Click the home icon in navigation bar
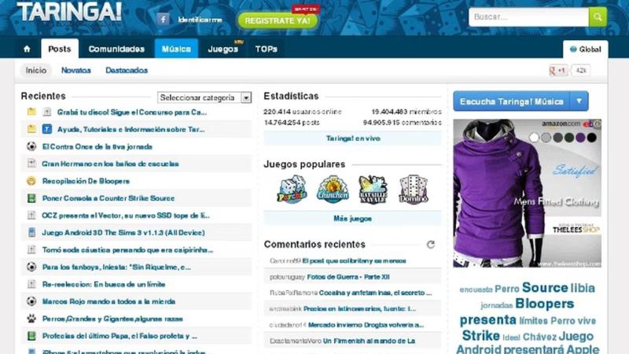 pos(27,49)
